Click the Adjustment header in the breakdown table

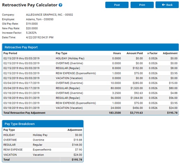pyautogui.click(x=75, y=130)
